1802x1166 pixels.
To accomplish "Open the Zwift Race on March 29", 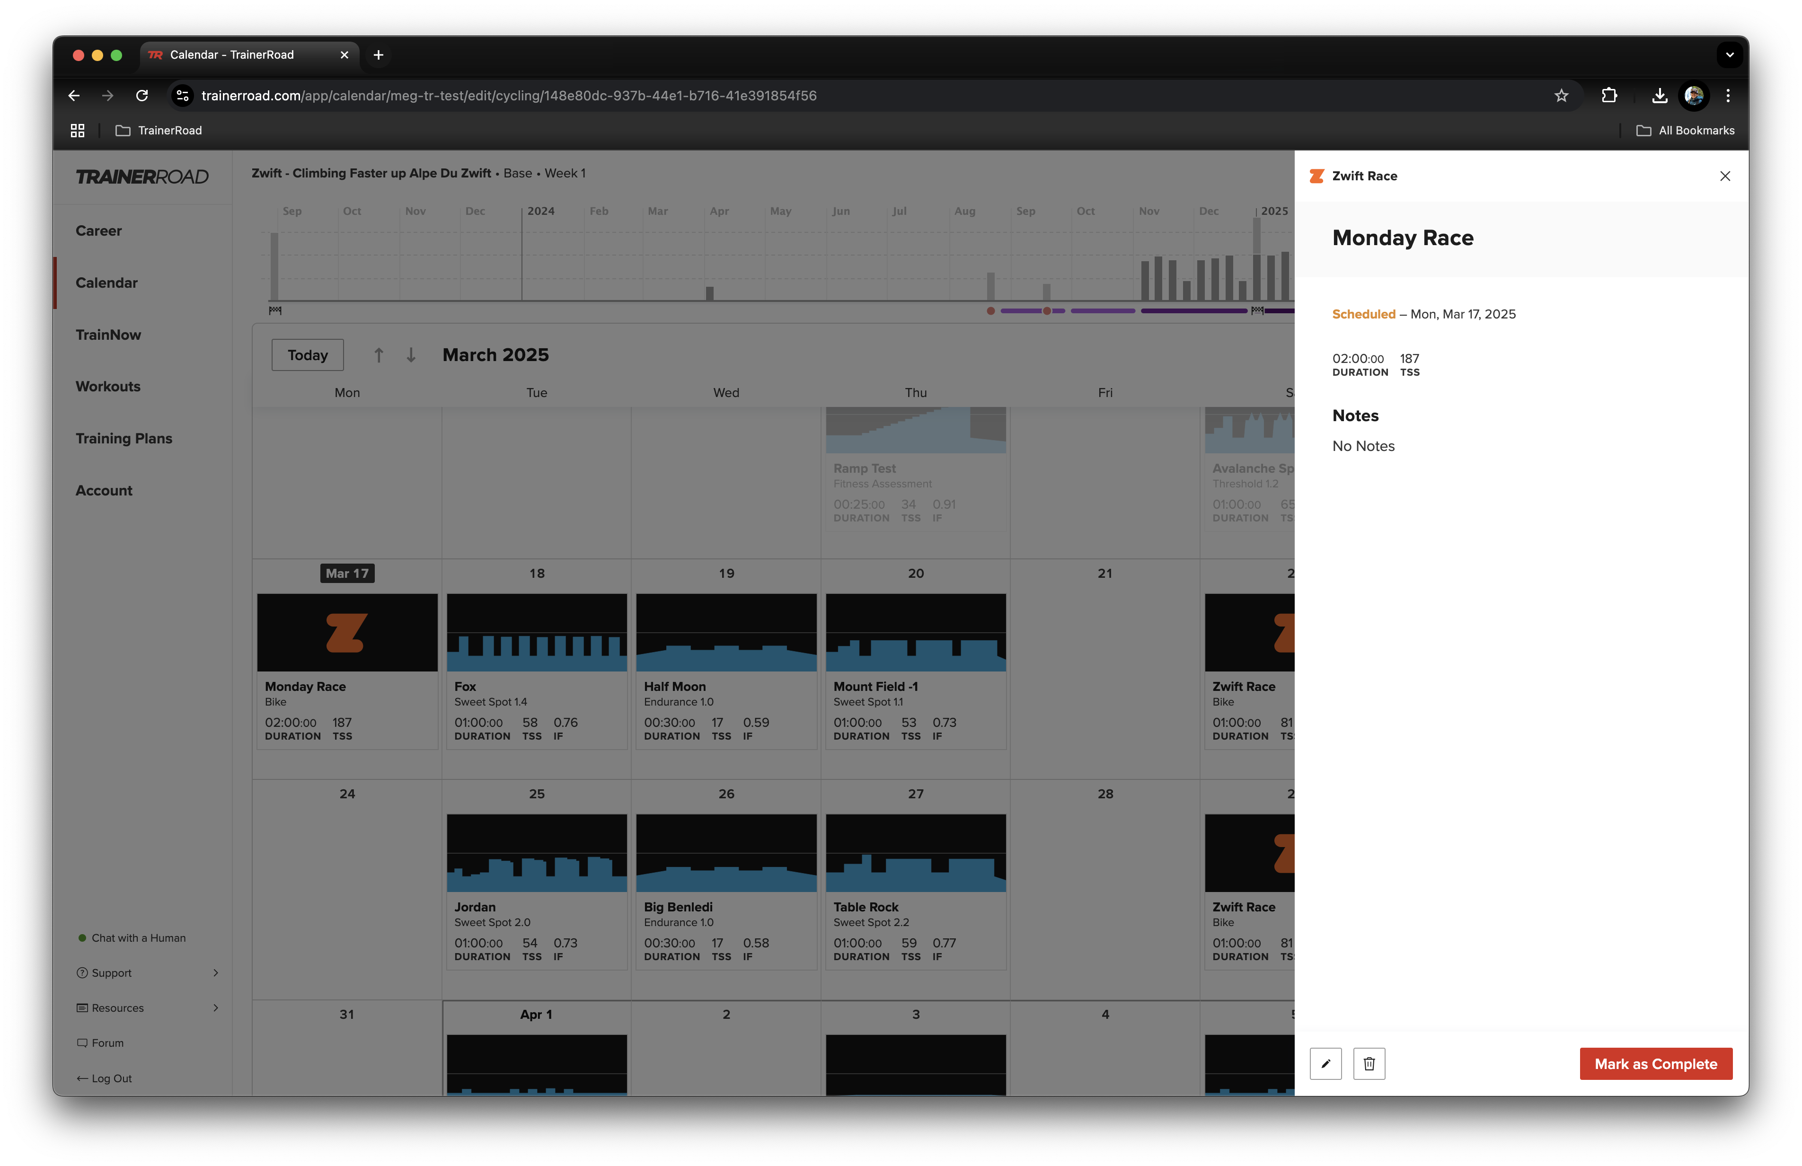I will [1249, 891].
